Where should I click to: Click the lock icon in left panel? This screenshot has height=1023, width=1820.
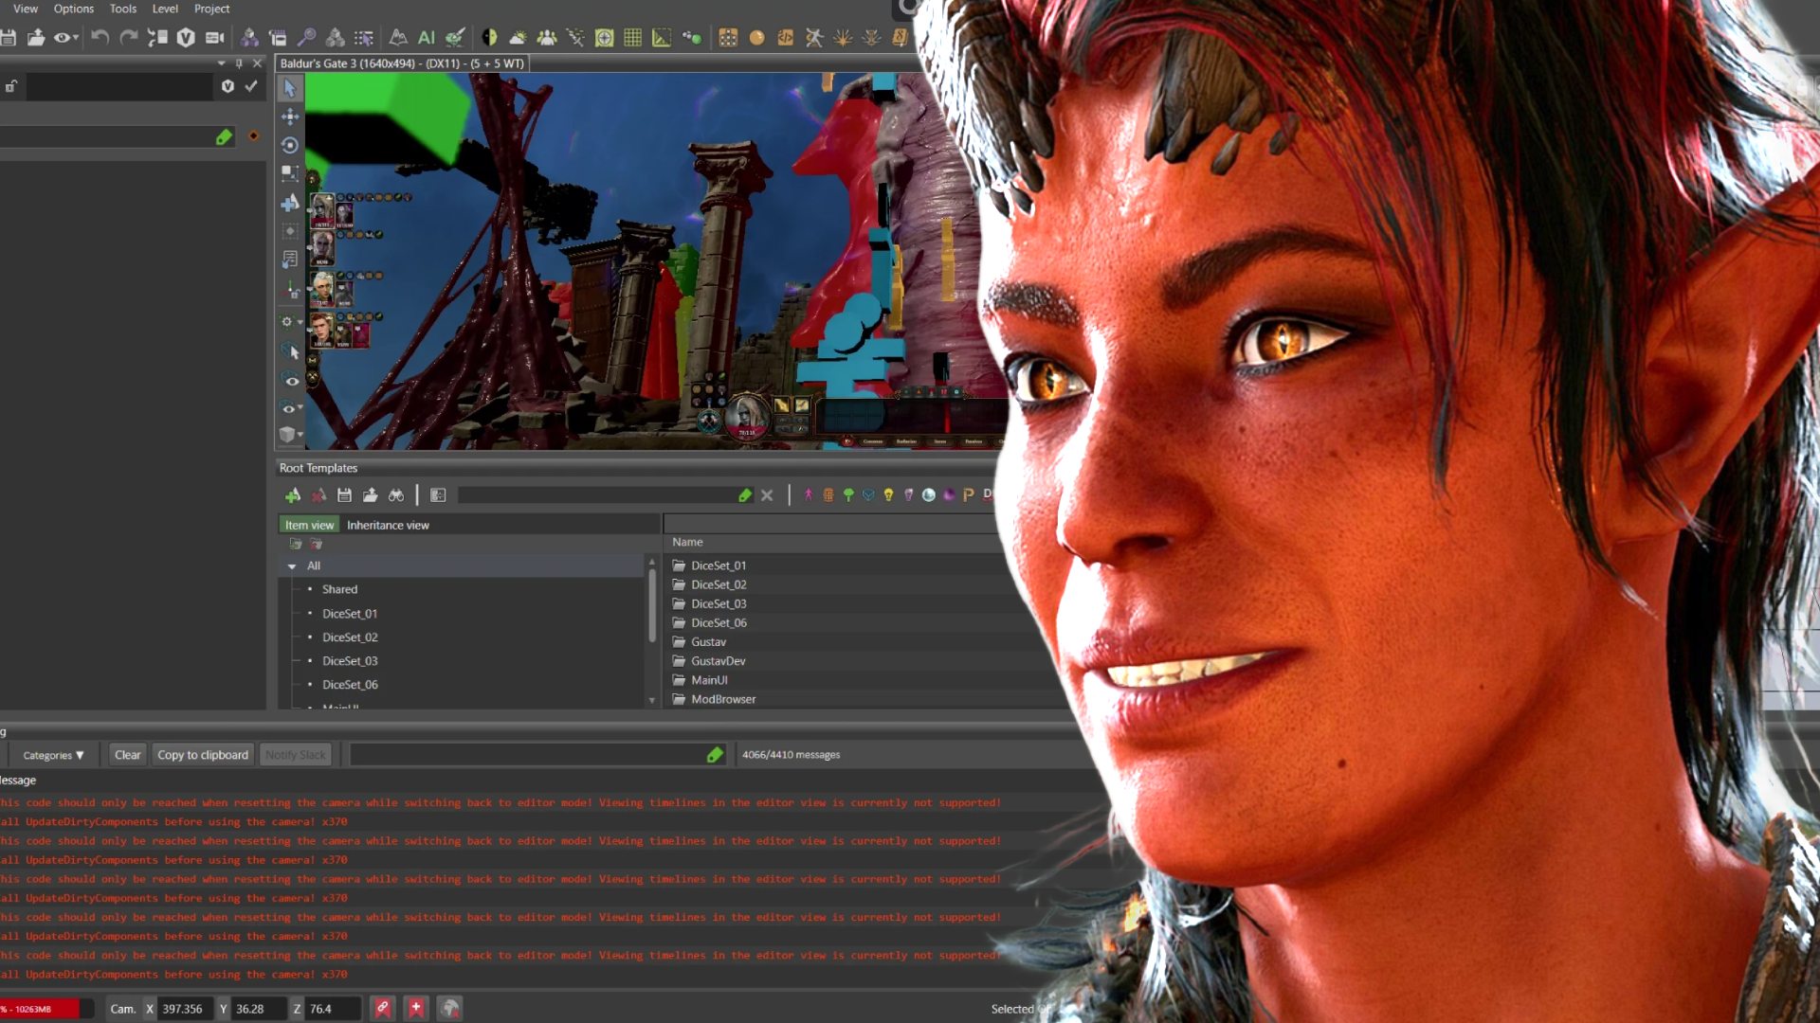point(11,86)
